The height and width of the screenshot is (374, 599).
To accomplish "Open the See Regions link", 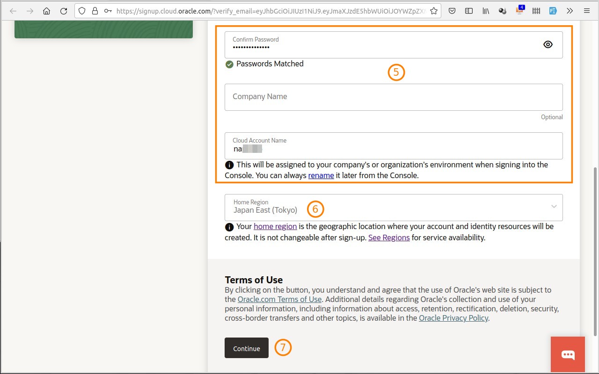I will pos(389,237).
